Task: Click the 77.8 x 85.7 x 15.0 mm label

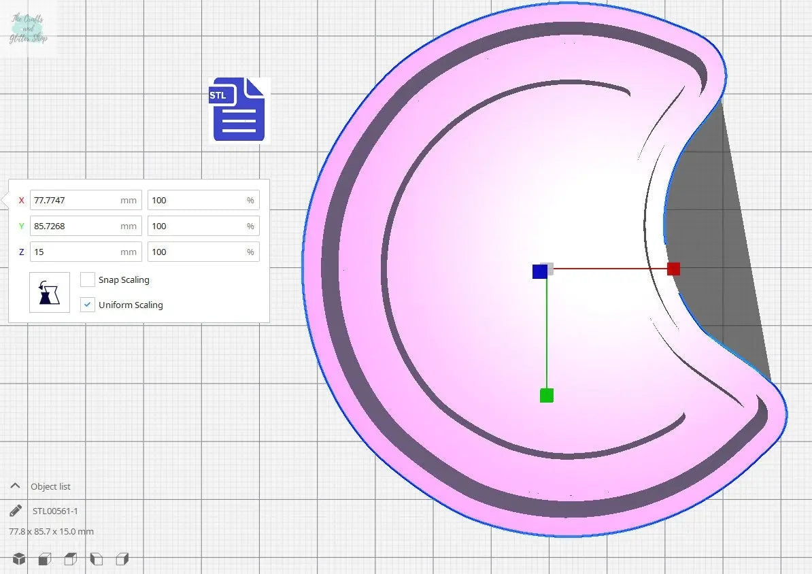Action: pyautogui.click(x=51, y=531)
